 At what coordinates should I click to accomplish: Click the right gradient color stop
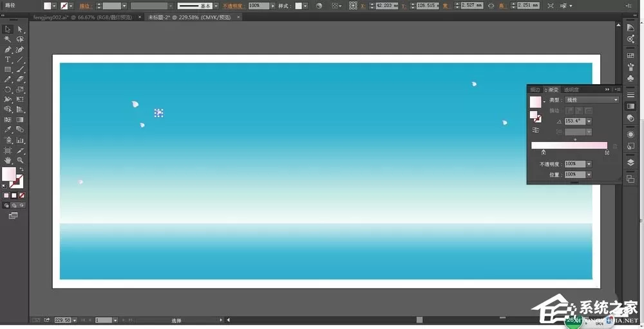(x=607, y=152)
